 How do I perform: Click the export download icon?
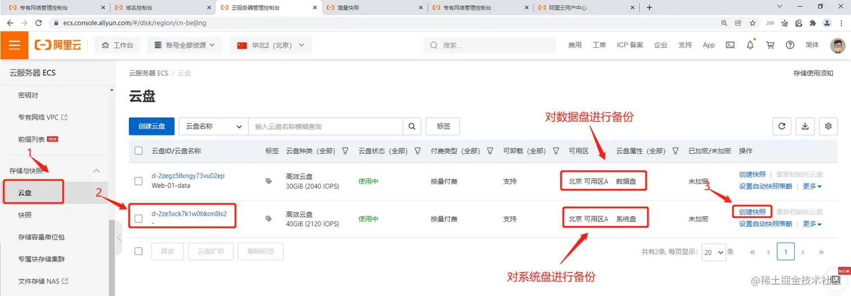point(805,126)
